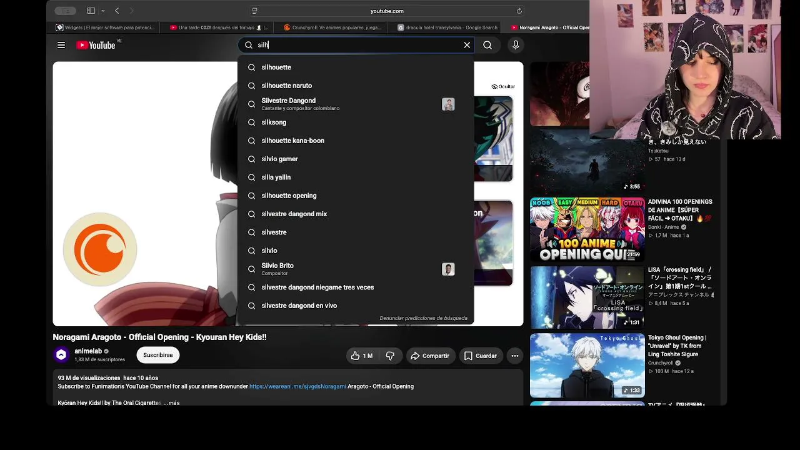Pick 'silvestre dangond niegame tres veces' suggestion

tap(356, 287)
